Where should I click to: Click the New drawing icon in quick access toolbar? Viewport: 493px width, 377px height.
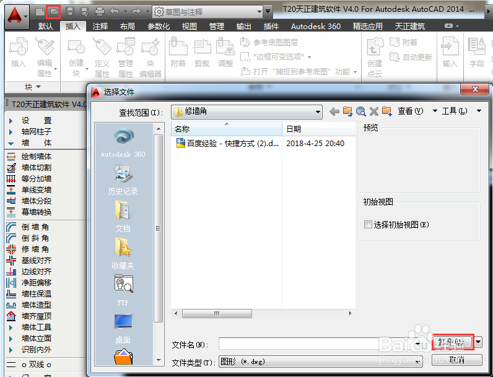point(40,12)
